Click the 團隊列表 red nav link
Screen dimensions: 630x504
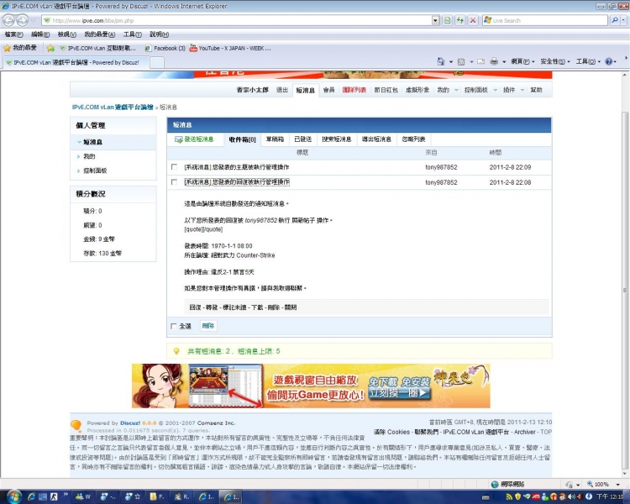click(354, 90)
